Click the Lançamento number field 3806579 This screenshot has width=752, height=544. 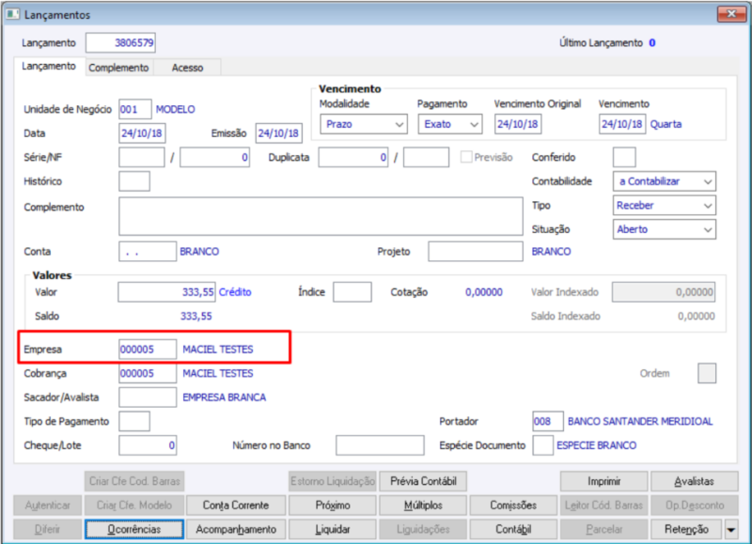click(x=120, y=43)
